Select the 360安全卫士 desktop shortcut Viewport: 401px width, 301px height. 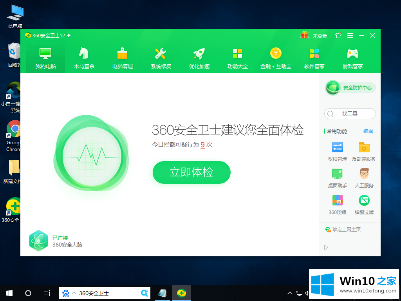pos(11,210)
